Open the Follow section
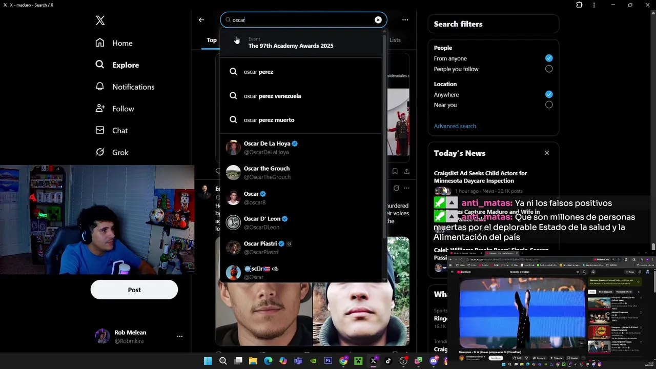The height and width of the screenshot is (369, 656). pyautogui.click(x=114, y=109)
